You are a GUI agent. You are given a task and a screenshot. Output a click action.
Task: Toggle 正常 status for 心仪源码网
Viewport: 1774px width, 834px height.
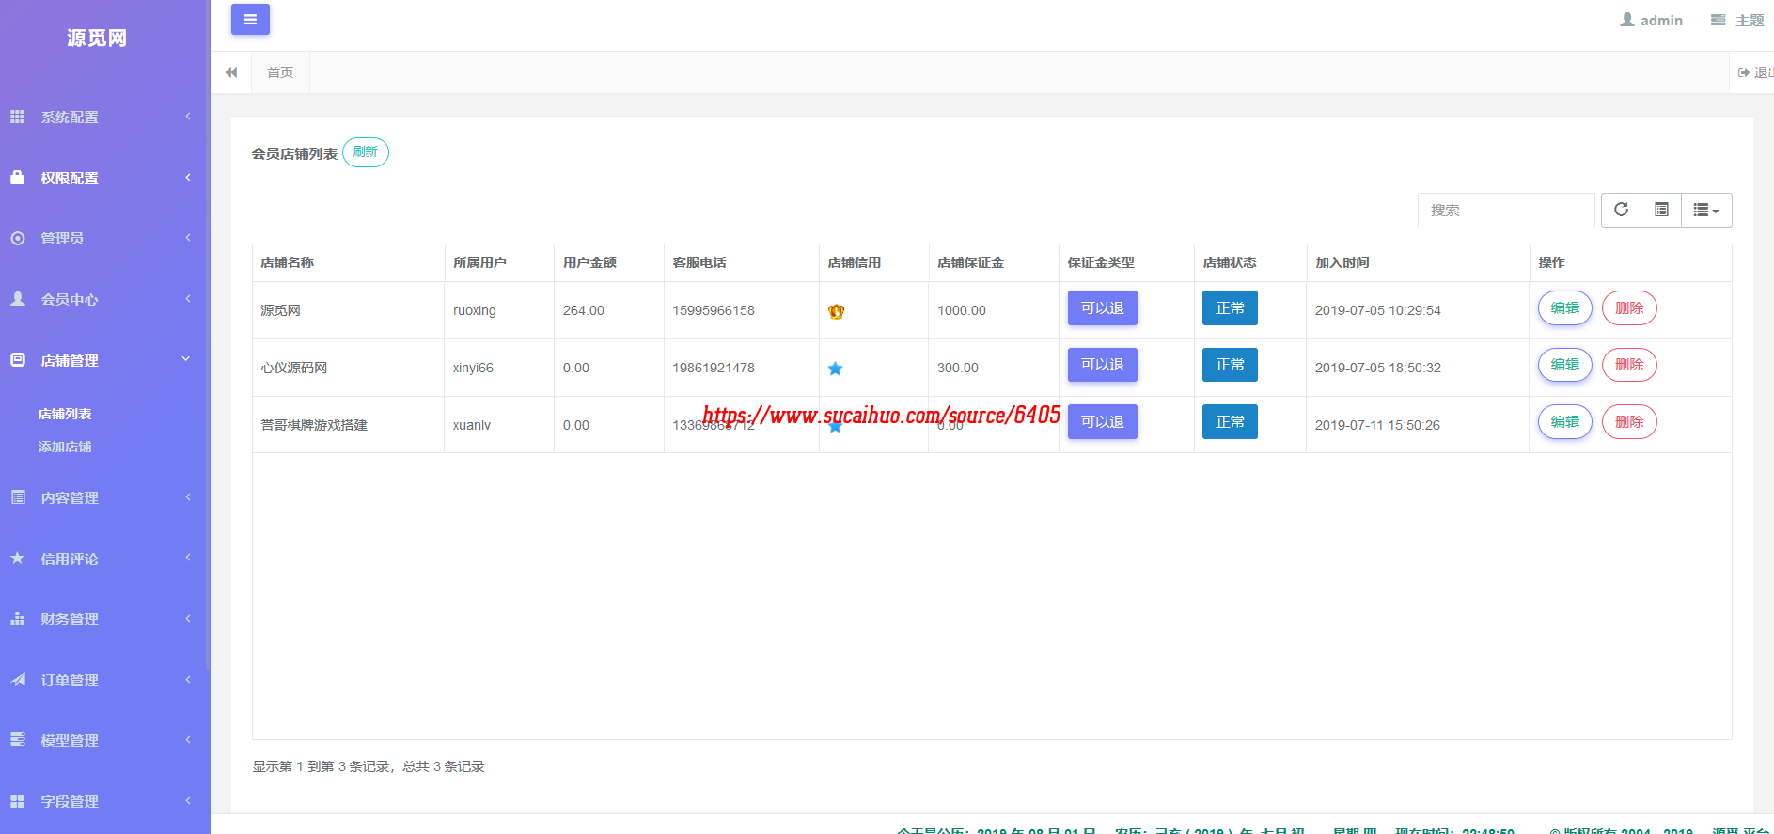pyautogui.click(x=1230, y=365)
